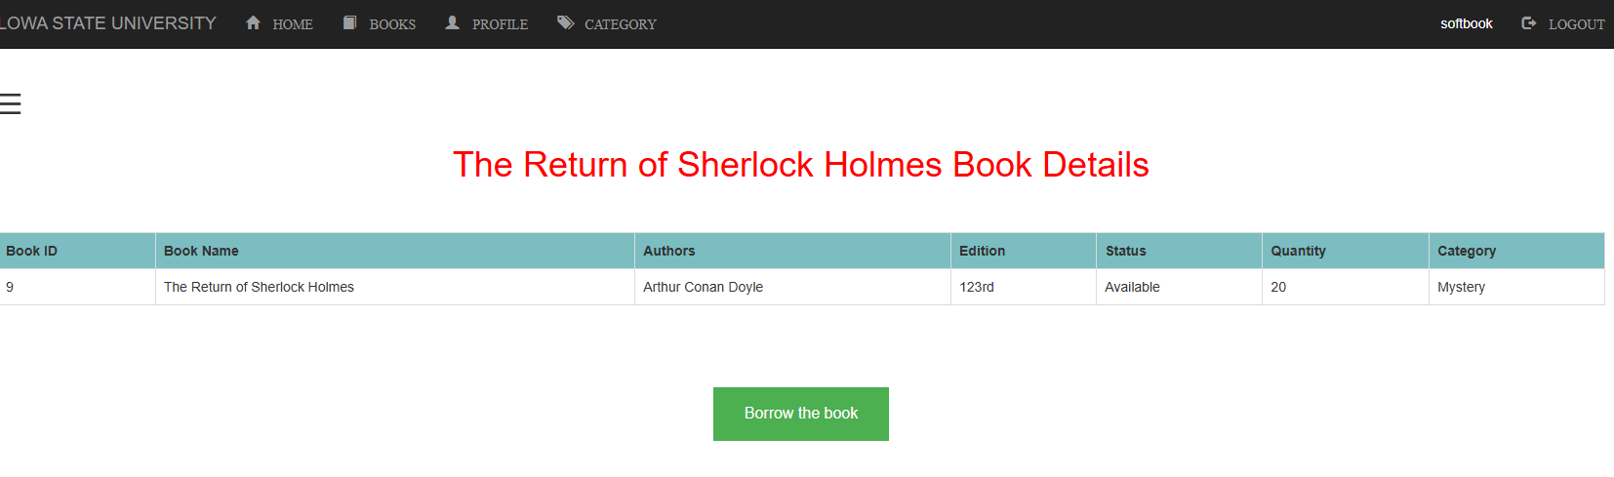This screenshot has width=1614, height=477.
Task: Open the BOOKS menu item
Action: click(x=392, y=24)
